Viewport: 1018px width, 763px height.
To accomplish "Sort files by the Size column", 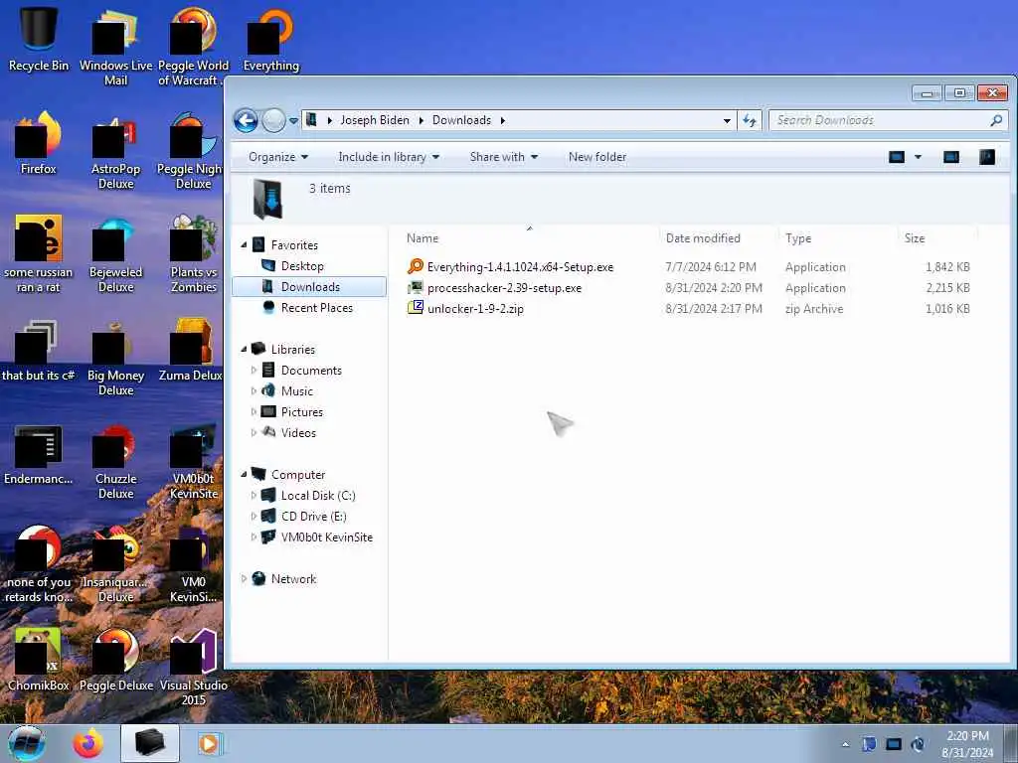I will (x=915, y=238).
